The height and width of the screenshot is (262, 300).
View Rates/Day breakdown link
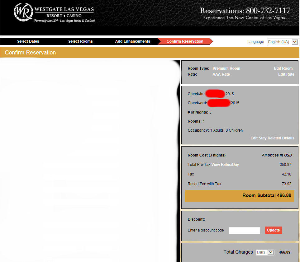tap(225, 165)
